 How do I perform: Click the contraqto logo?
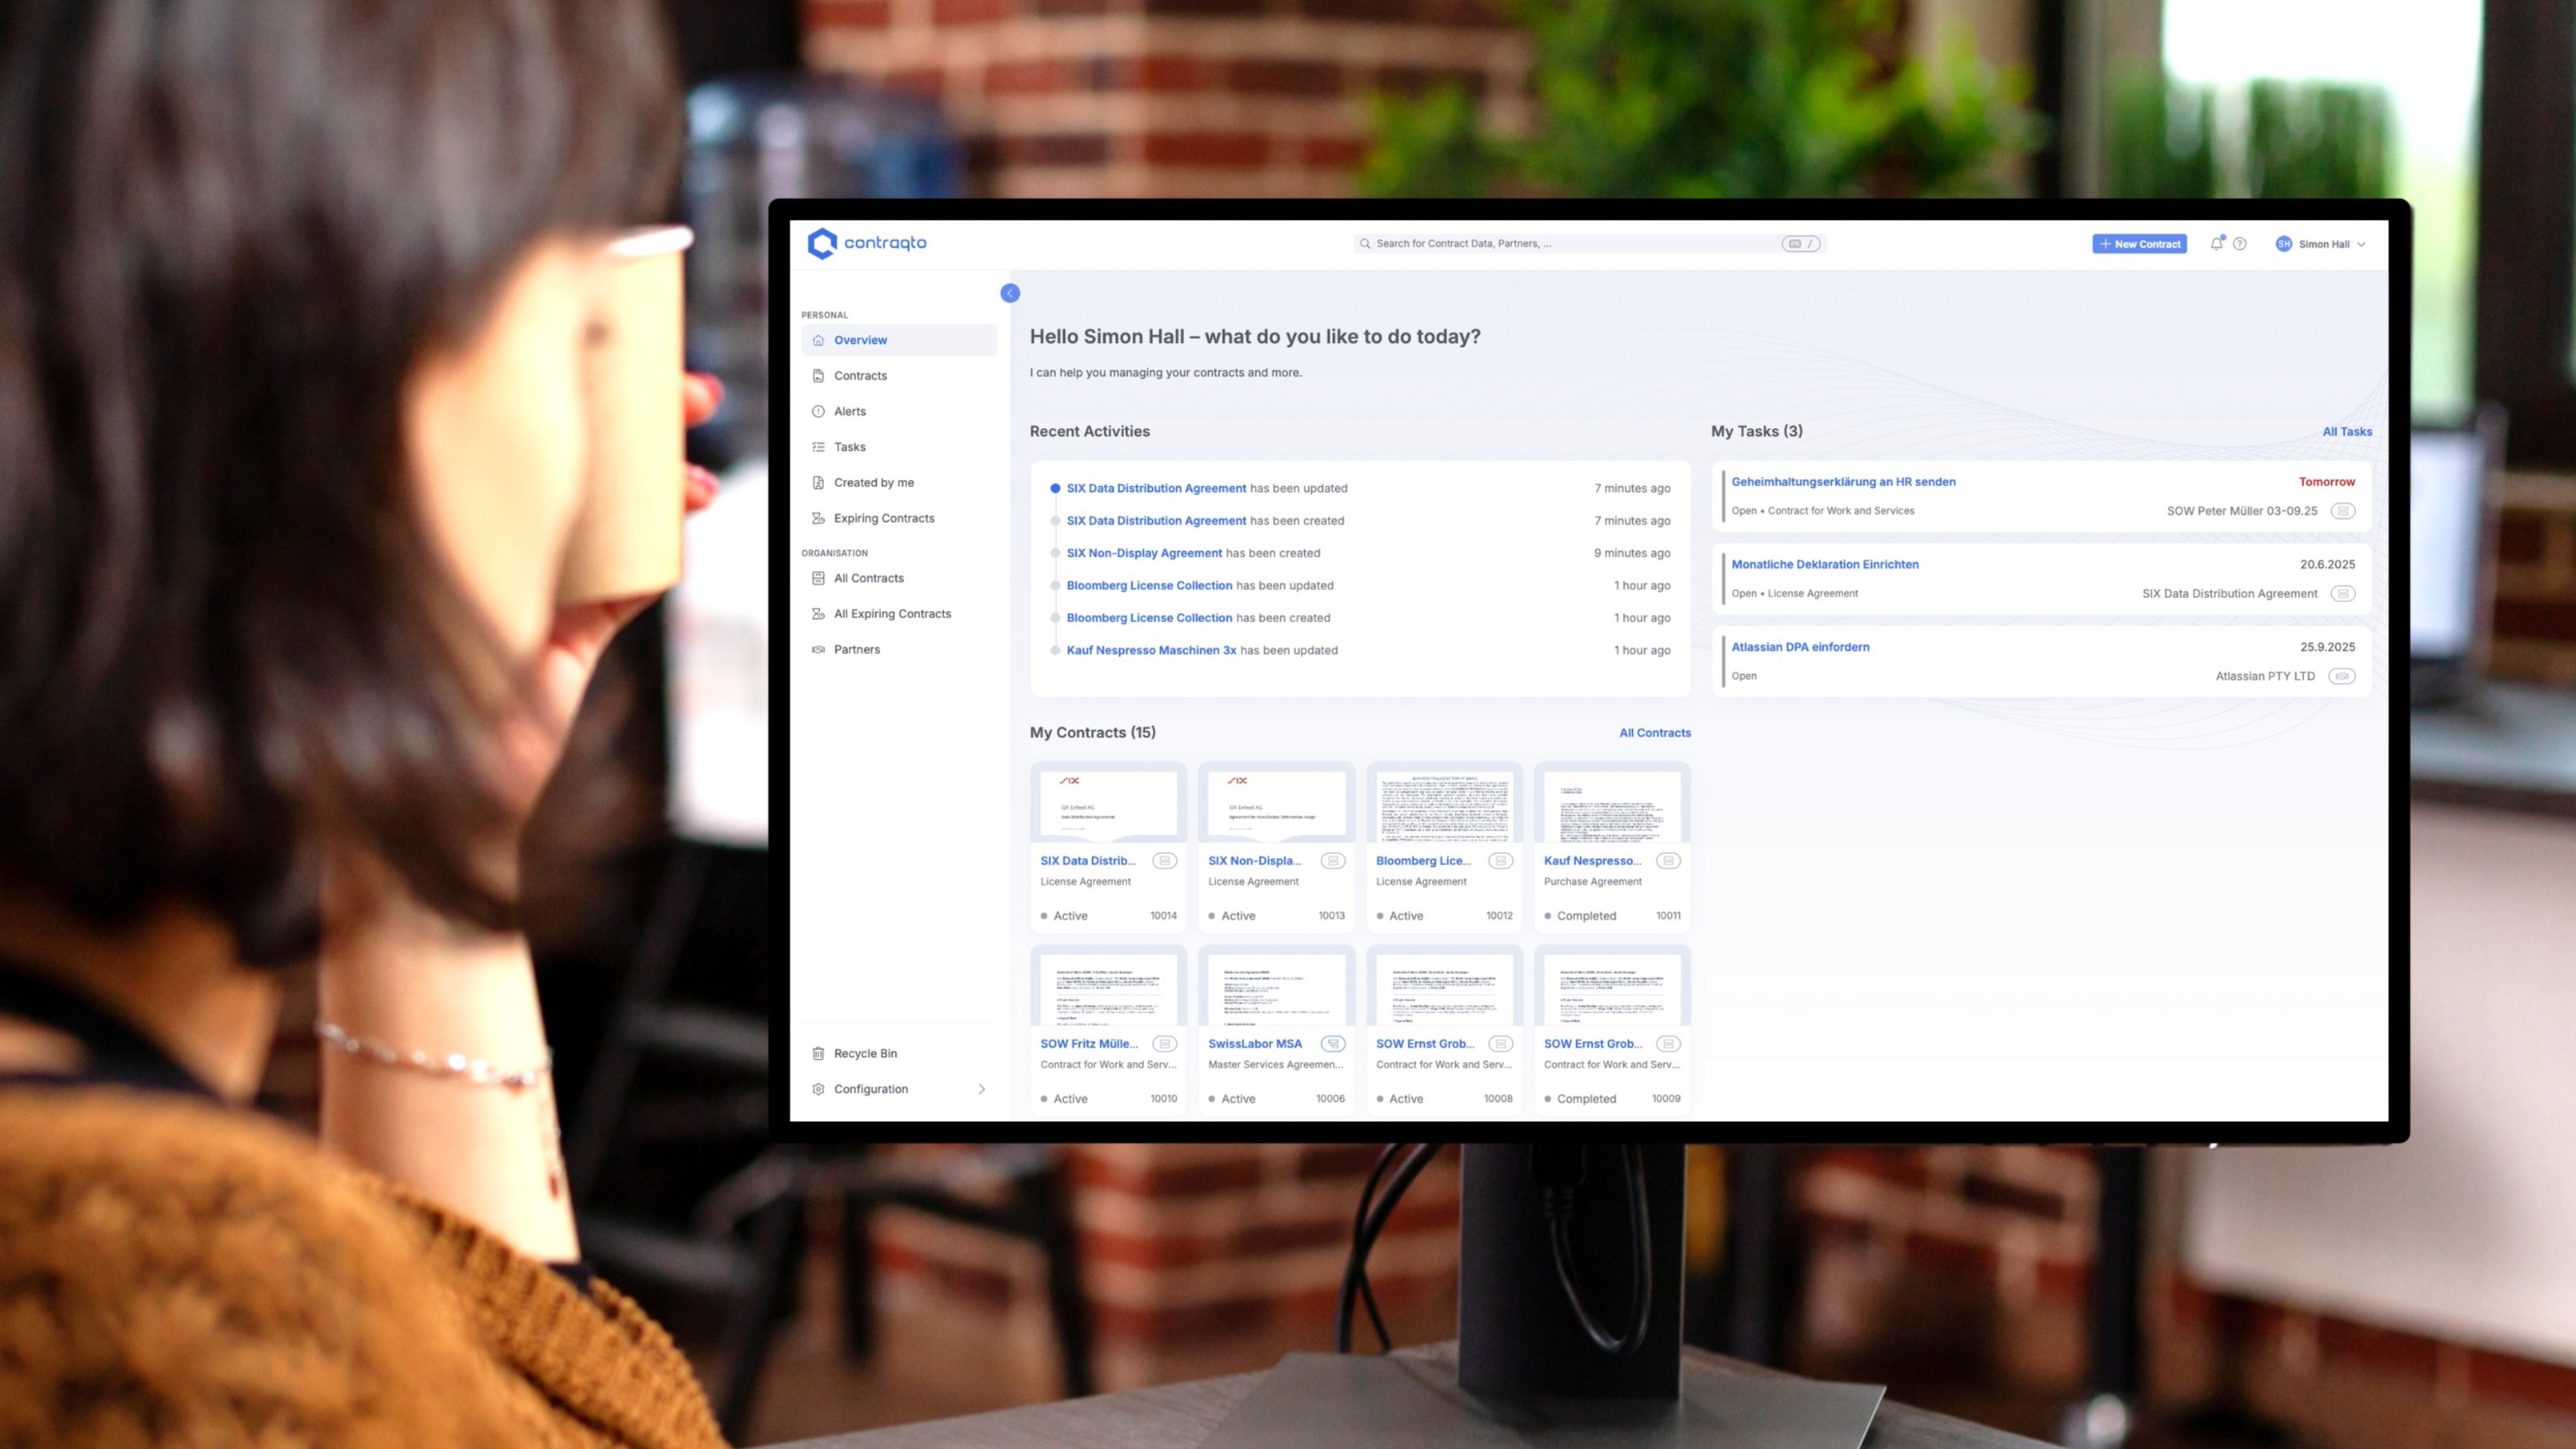(867, 243)
